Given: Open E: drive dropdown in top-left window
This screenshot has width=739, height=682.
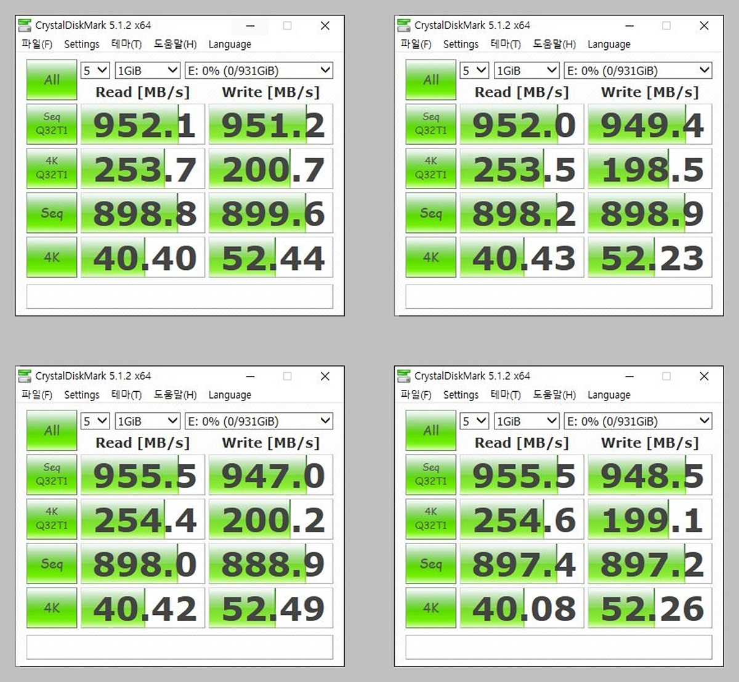Looking at the screenshot, I should coord(259,70).
